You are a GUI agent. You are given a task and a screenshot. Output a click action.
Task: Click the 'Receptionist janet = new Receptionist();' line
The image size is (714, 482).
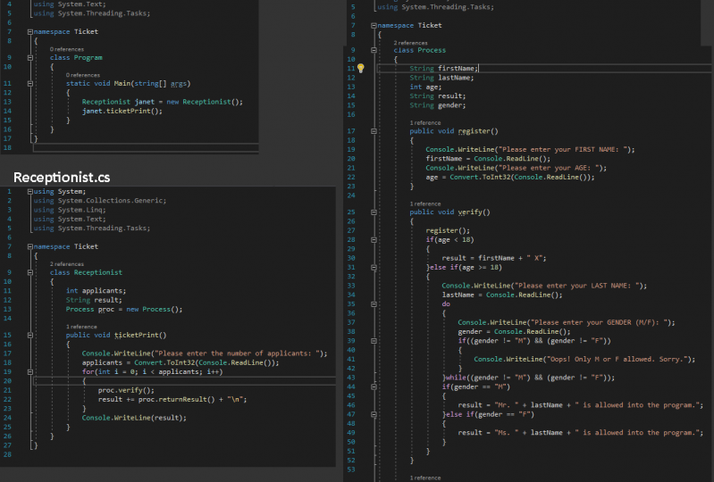point(162,102)
